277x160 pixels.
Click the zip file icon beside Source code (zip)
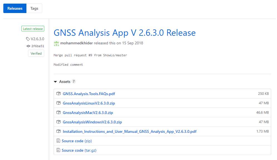[x=58, y=141]
